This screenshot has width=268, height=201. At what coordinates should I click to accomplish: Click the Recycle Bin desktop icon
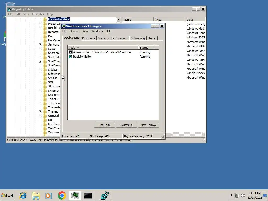pos(10,4)
